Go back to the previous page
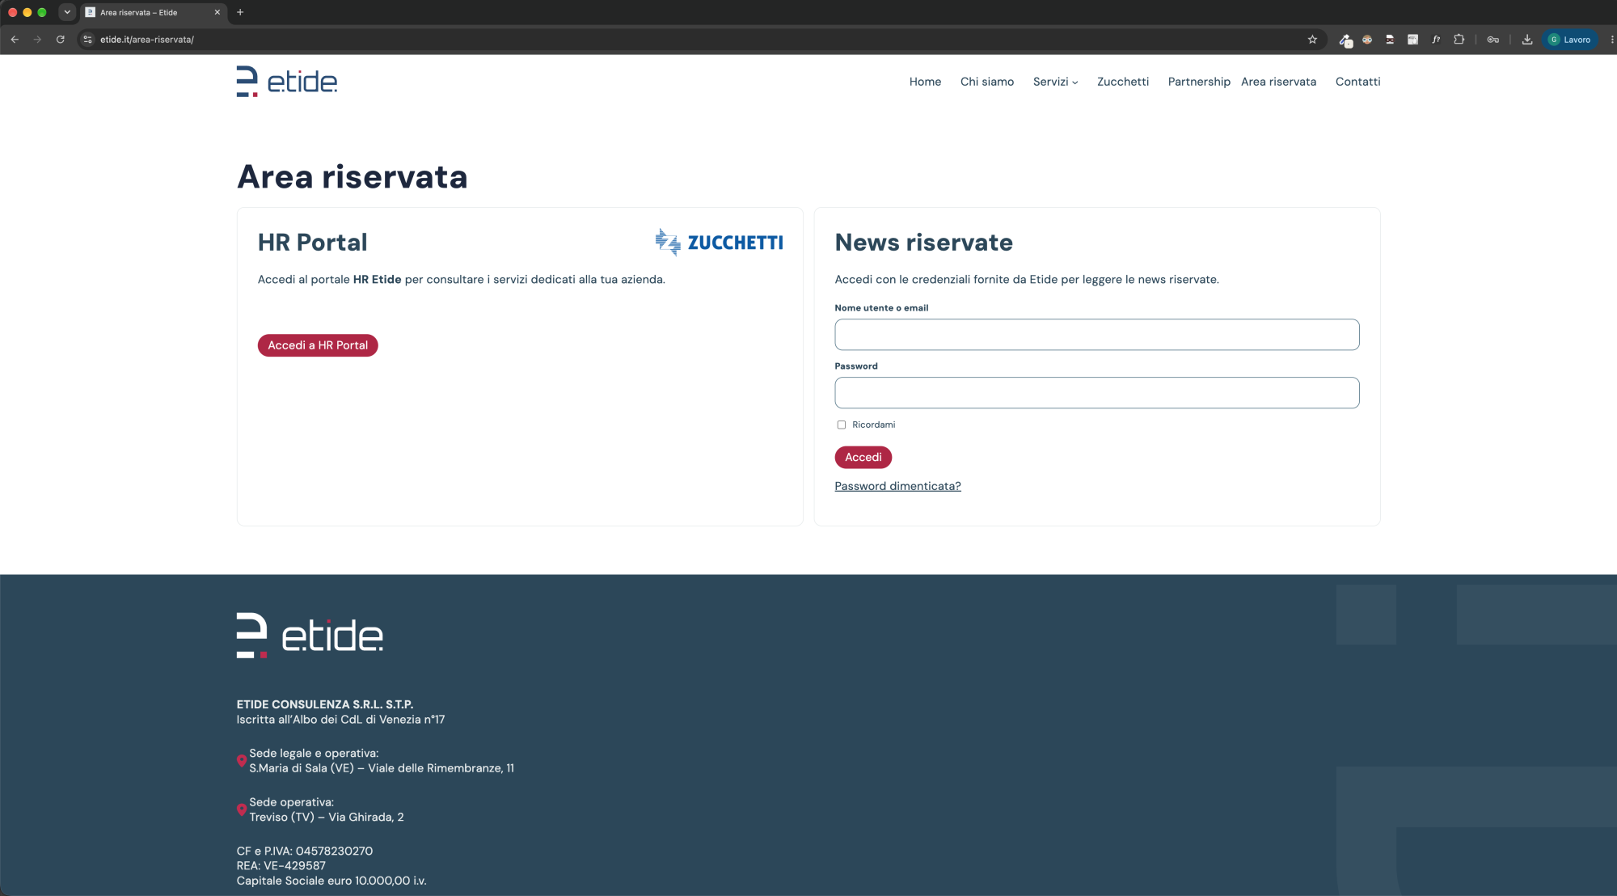The height and width of the screenshot is (896, 1617). pos(15,40)
